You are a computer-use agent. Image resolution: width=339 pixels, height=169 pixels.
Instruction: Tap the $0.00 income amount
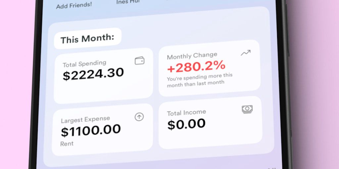point(186,124)
